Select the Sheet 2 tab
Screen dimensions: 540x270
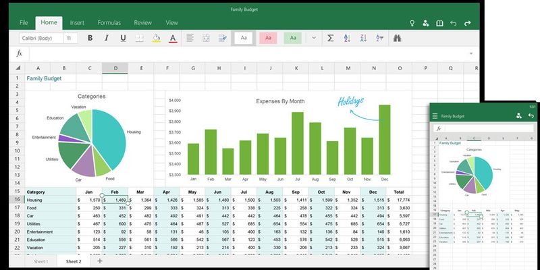(x=74, y=261)
